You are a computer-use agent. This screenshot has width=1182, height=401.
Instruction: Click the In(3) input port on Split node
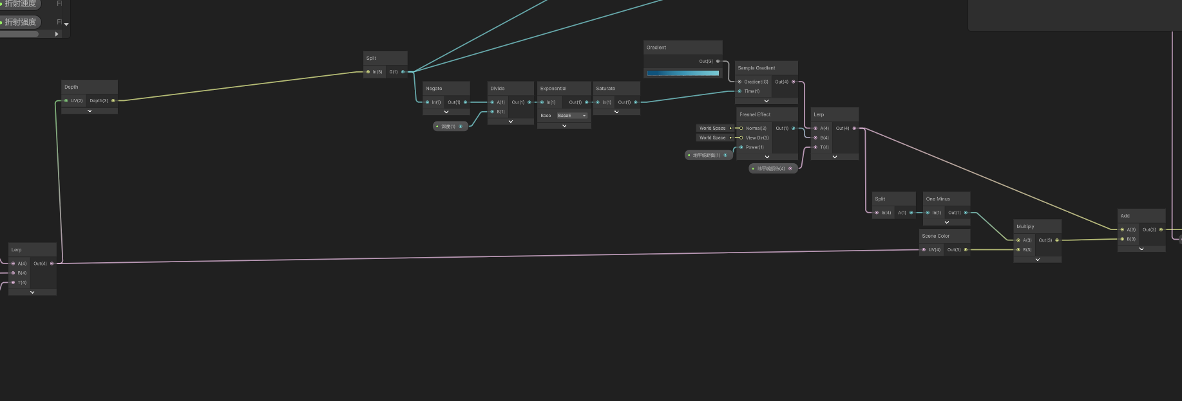[368, 72]
